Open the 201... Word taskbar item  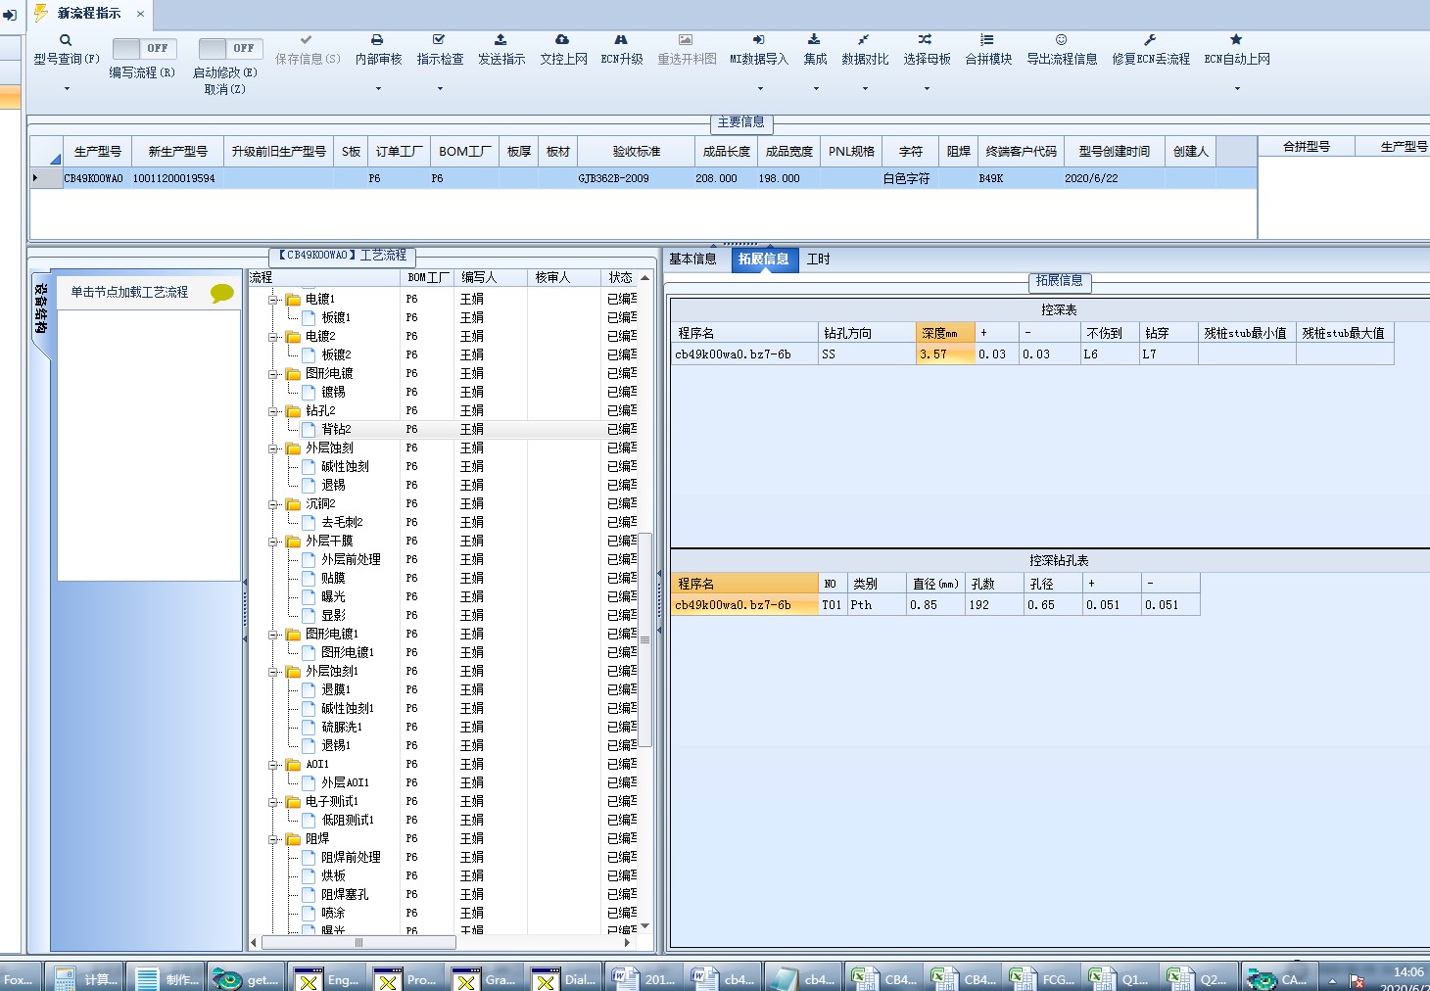(x=644, y=979)
